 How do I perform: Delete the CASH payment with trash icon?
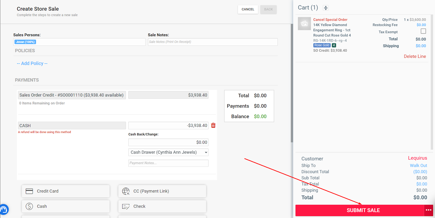tap(213, 125)
